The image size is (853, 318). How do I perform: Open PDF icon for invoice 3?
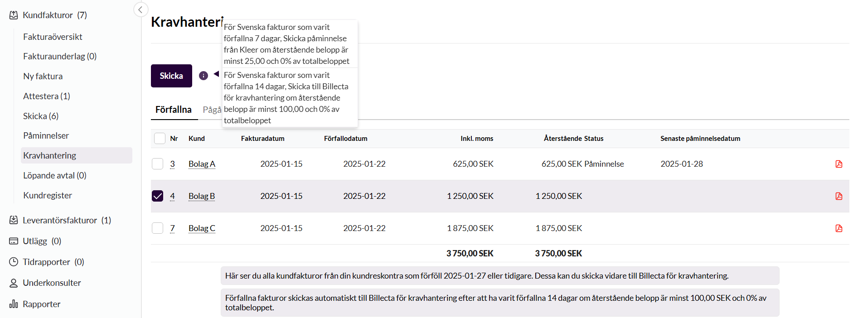point(838,164)
